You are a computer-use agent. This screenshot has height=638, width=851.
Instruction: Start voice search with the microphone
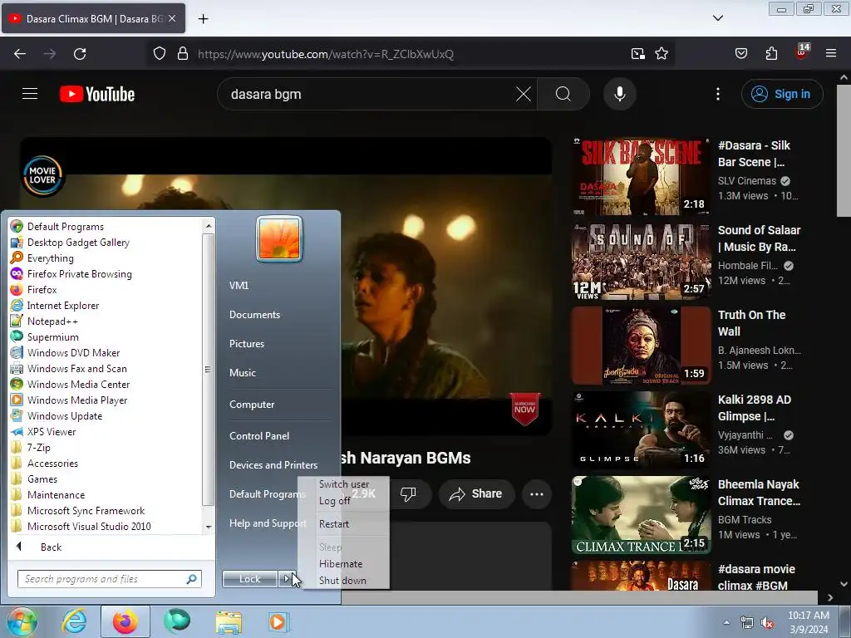(x=620, y=94)
